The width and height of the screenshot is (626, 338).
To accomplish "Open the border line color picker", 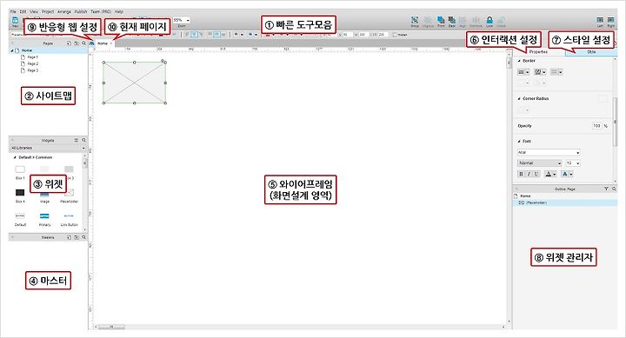I will coord(540,72).
